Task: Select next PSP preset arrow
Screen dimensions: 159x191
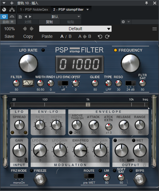Action: coord(32,29)
